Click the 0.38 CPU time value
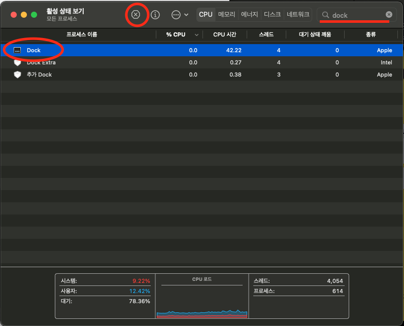Screen dimensions: 404x326 (x=235, y=75)
